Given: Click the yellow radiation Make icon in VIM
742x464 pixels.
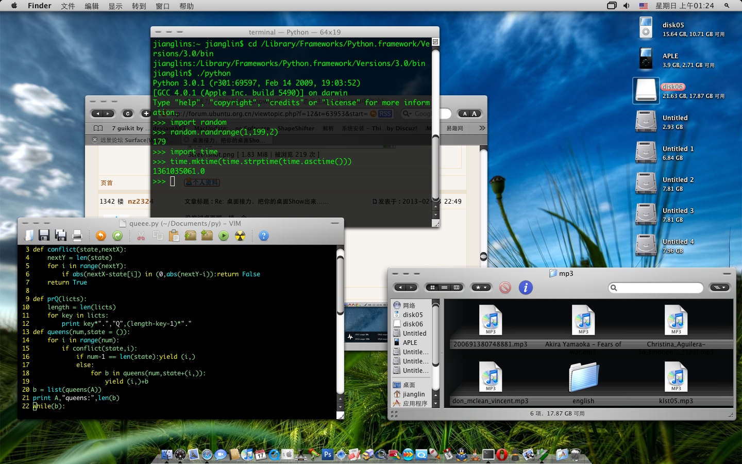Looking at the screenshot, I should click(x=240, y=236).
